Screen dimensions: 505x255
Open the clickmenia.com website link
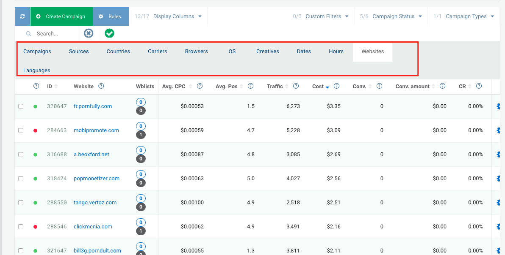(x=93, y=226)
